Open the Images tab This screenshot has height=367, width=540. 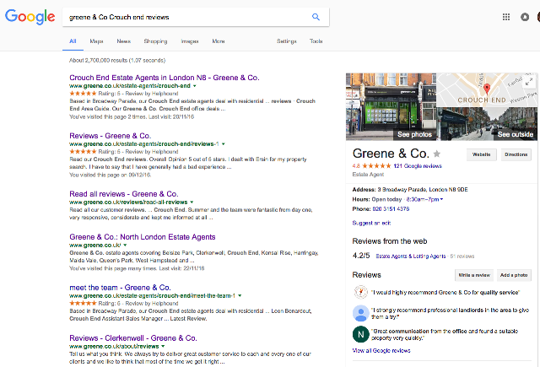tap(190, 41)
